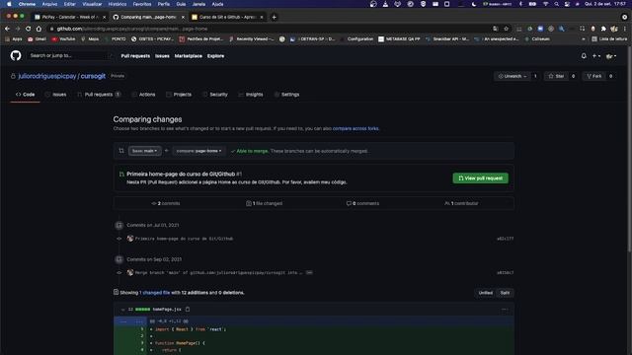
Task: Open the base: main branch dropdown
Action: point(145,151)
